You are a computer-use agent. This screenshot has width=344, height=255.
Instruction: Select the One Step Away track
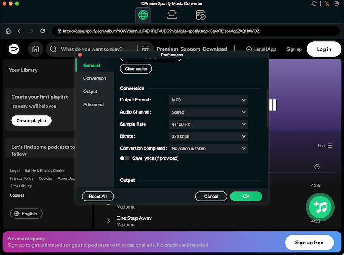coord(134,218)
